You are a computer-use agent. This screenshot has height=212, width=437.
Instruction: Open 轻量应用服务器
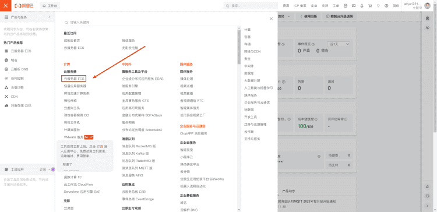[75, 86]
